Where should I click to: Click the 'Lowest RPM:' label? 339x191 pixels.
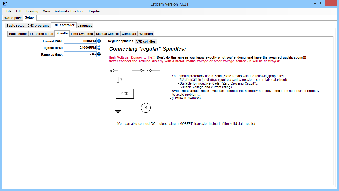pos(53,41)
